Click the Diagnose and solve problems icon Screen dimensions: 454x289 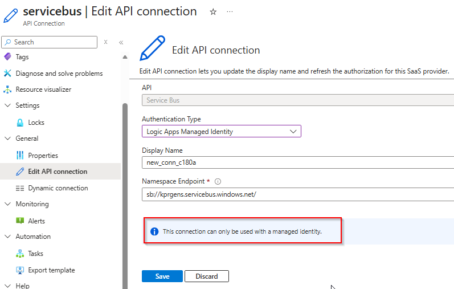7,73
